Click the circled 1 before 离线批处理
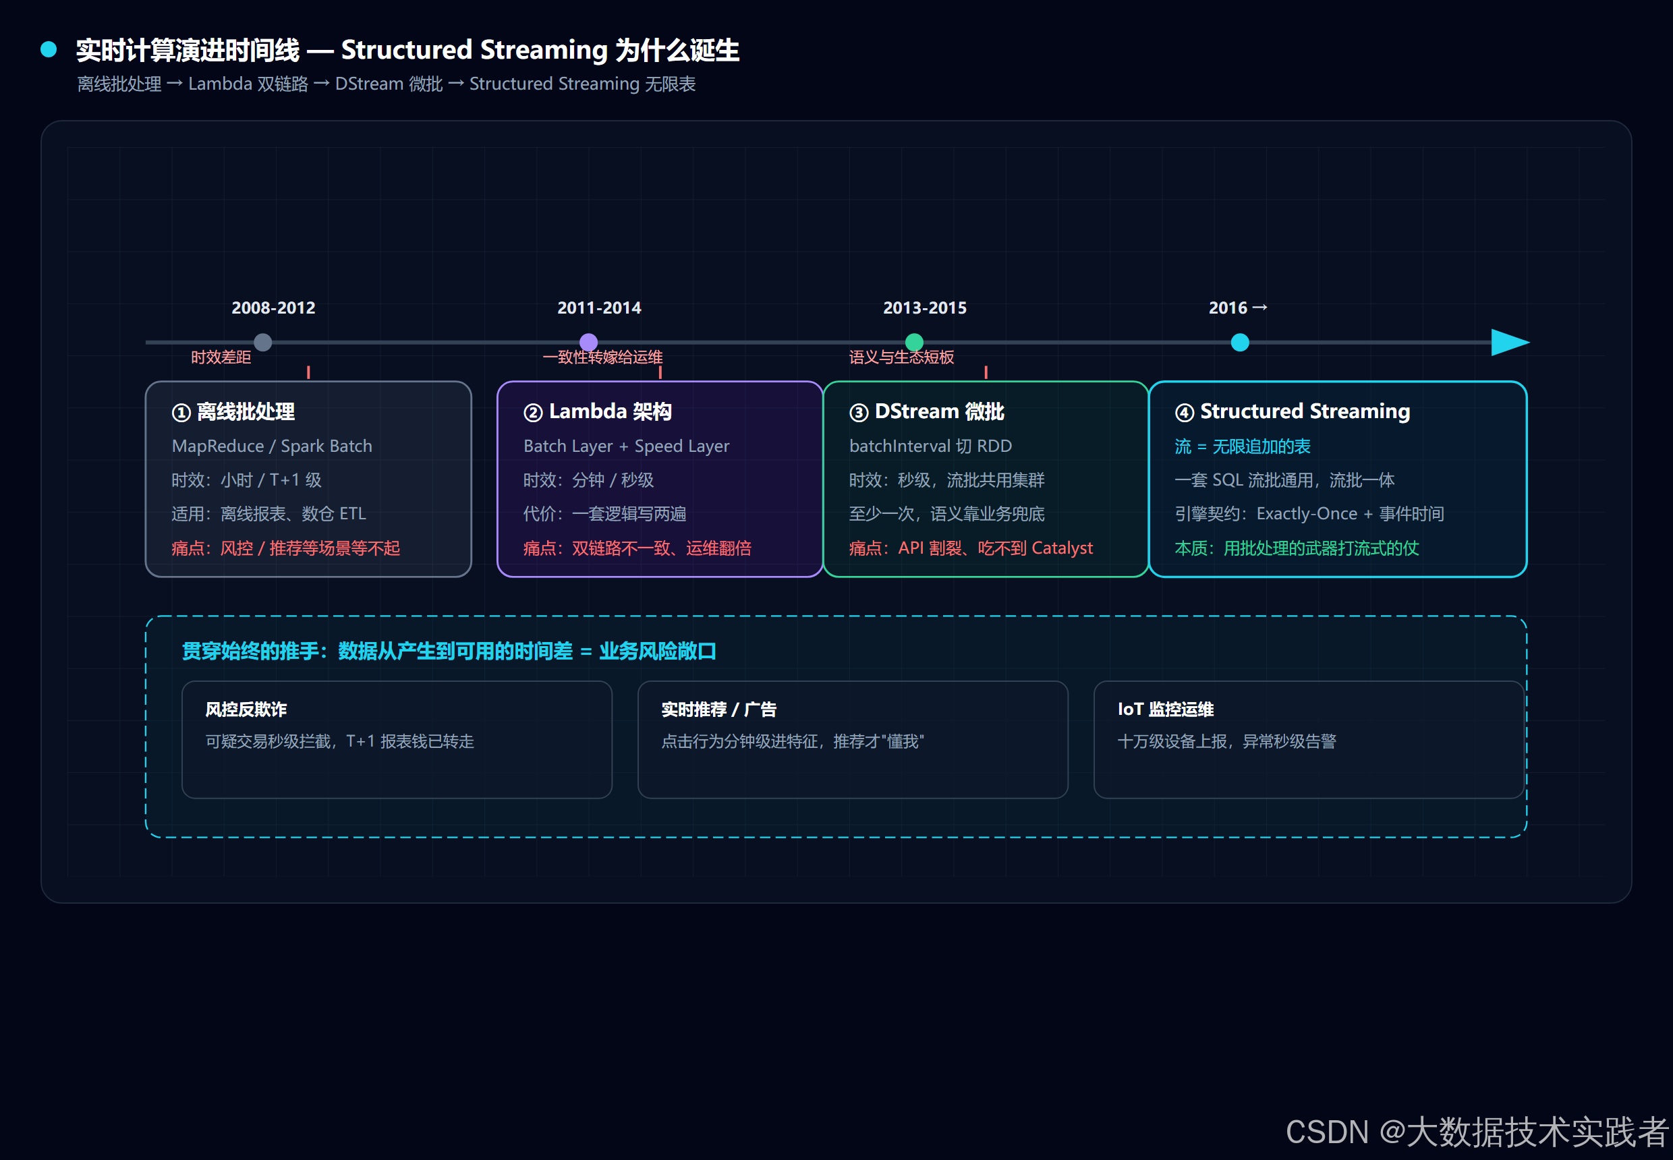 click(181, 413)
